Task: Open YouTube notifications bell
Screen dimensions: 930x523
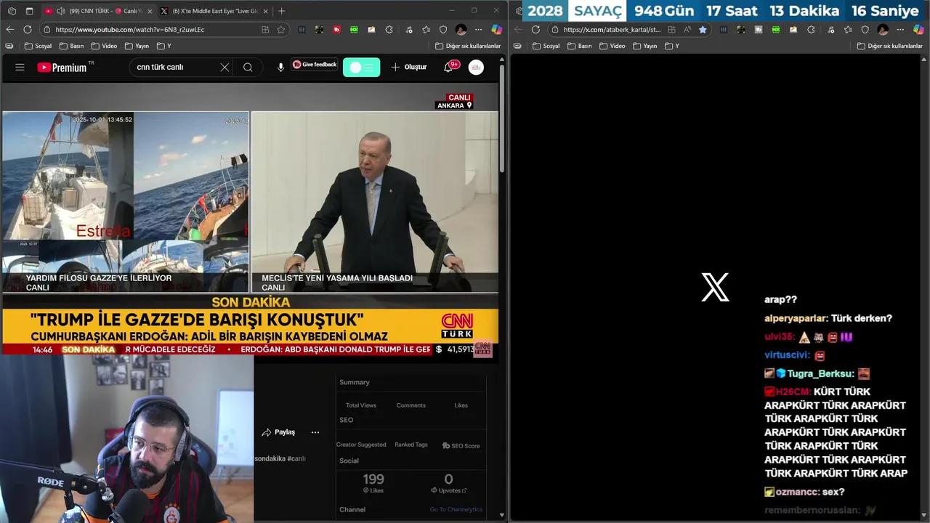Action: click(x=449, y=67)
